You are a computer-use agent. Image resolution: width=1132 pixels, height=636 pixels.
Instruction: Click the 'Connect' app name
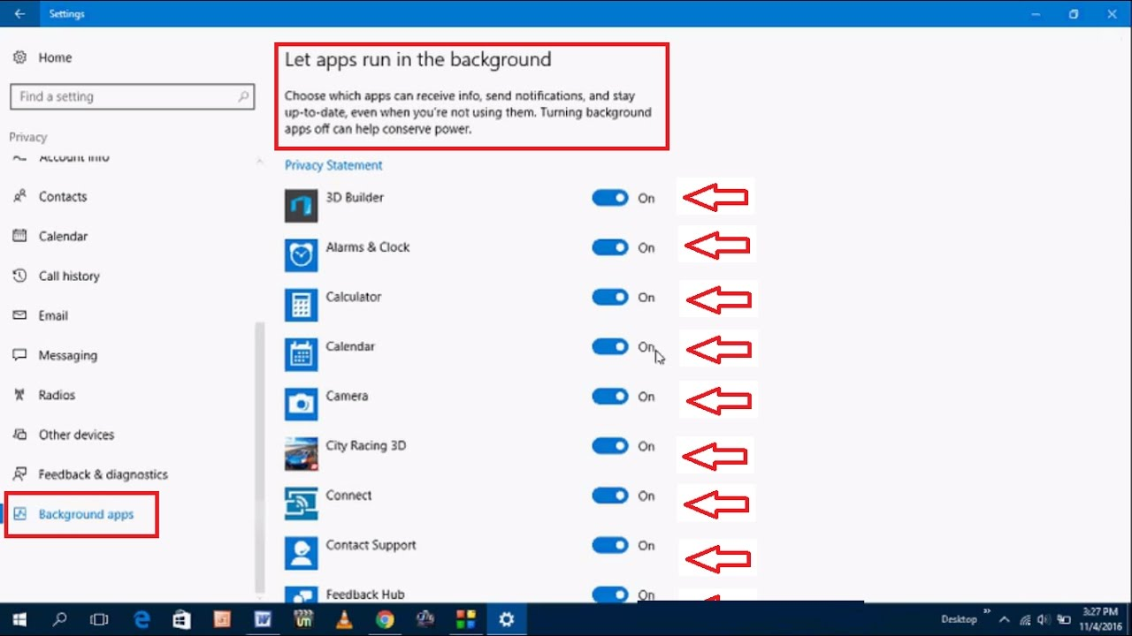348,496
